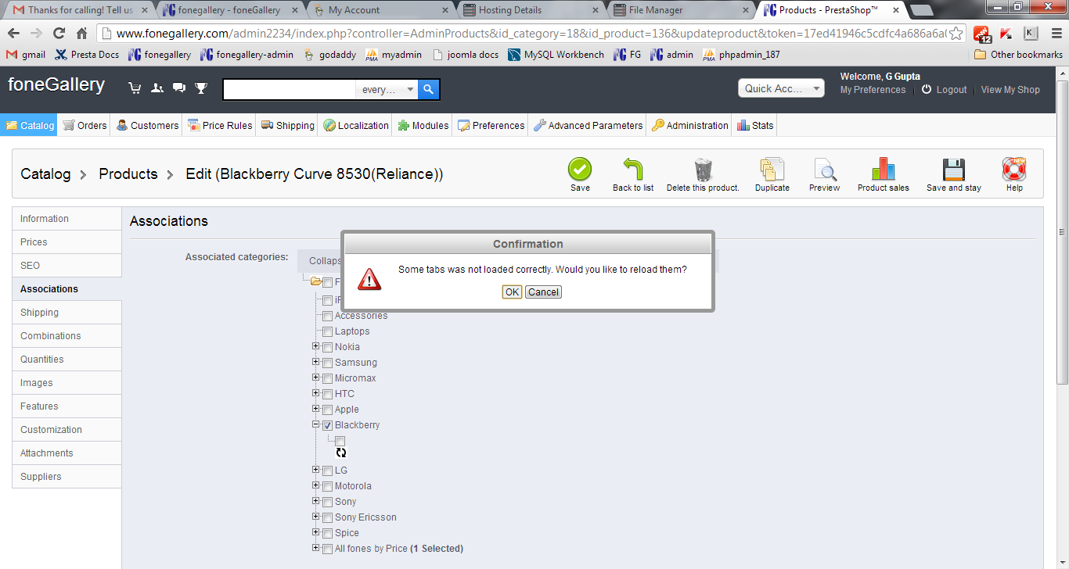Expand the Spice category tree node
This screenshot has width=1069, height=569.
(316, 532)
